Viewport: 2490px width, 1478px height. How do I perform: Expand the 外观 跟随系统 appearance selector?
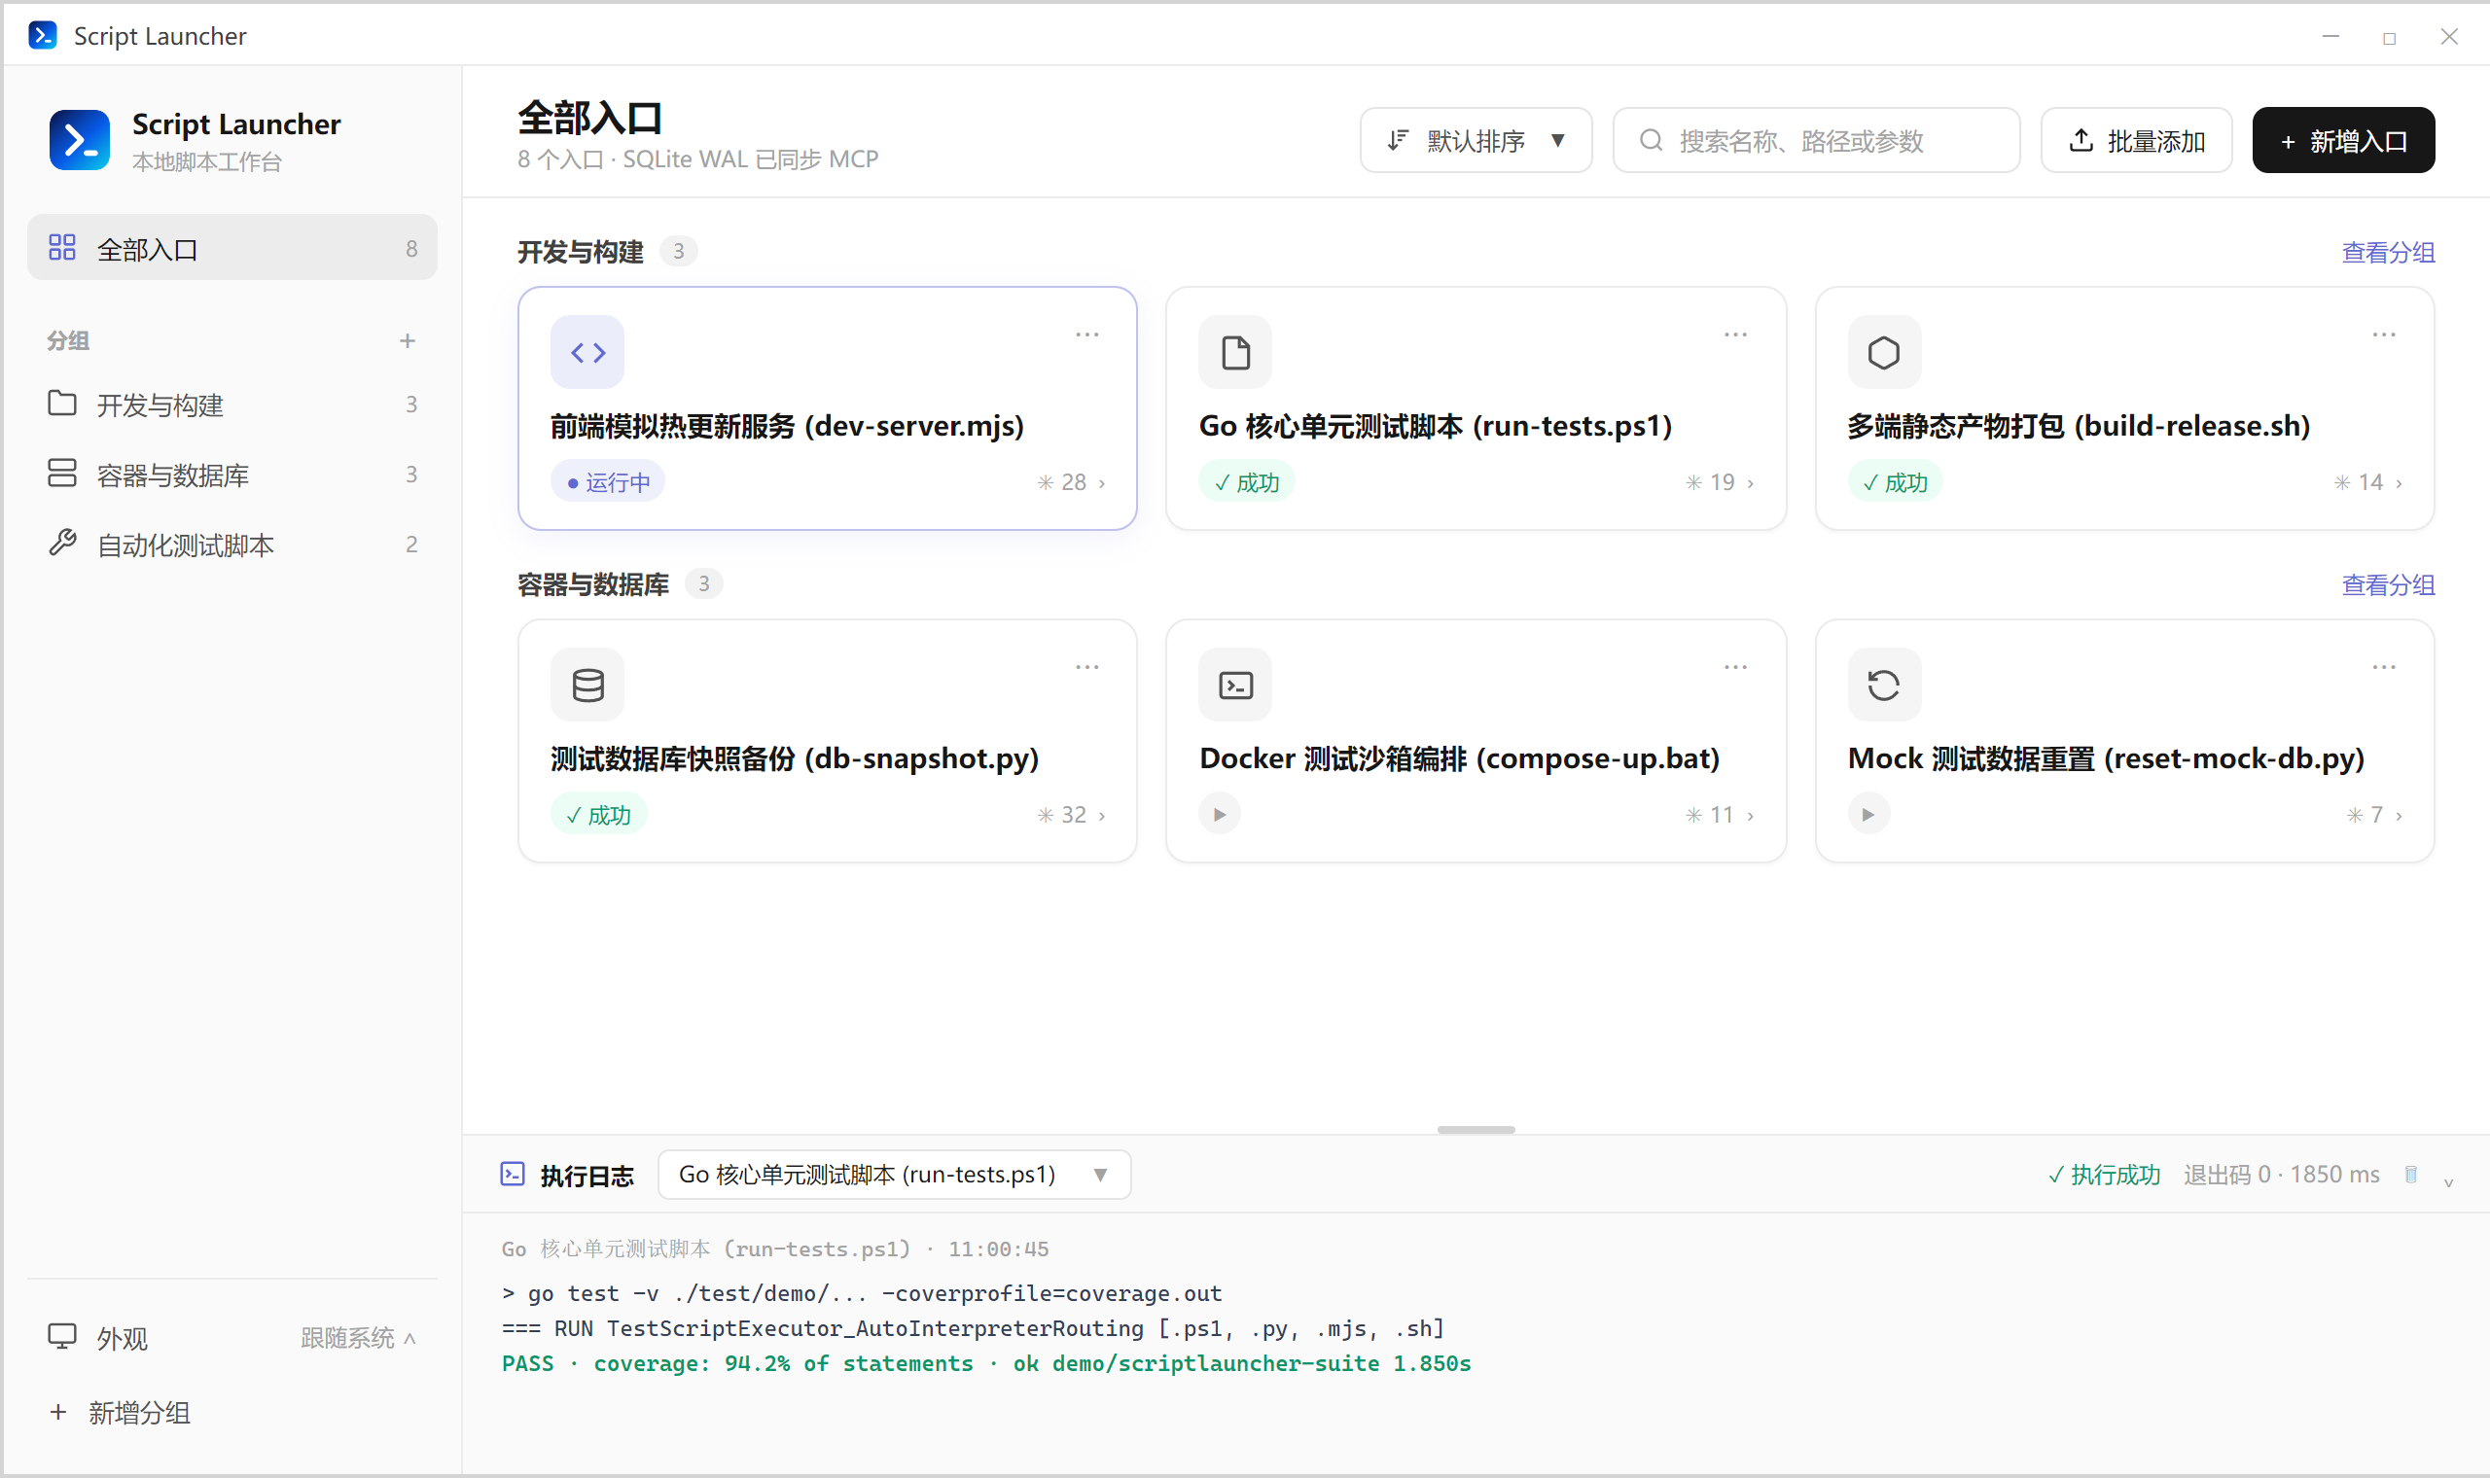point(359,1338)
